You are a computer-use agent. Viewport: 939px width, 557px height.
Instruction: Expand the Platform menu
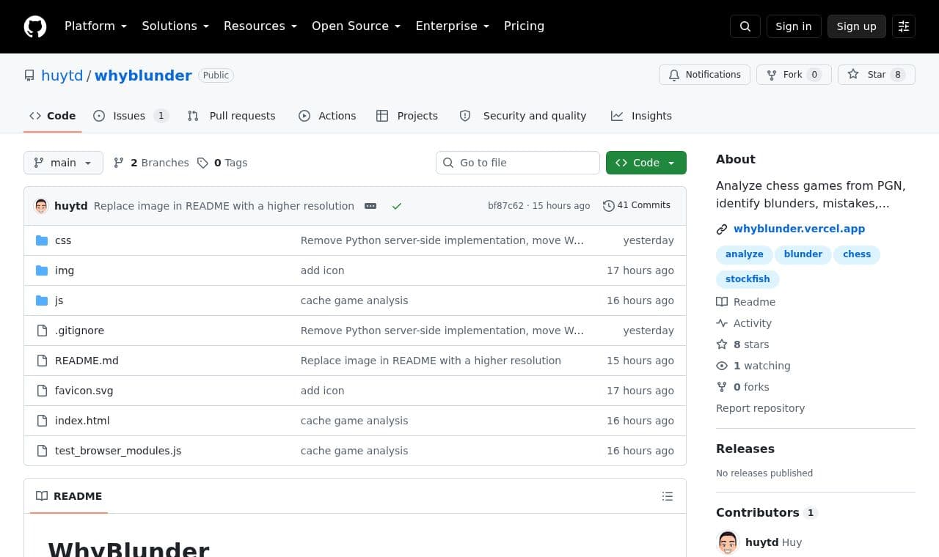tap(95, 26)
